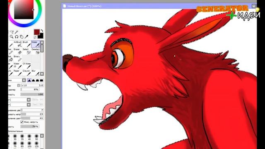Click brush size presets scroll up arrow
Screen dimensions: 265x149
(42, 136)
